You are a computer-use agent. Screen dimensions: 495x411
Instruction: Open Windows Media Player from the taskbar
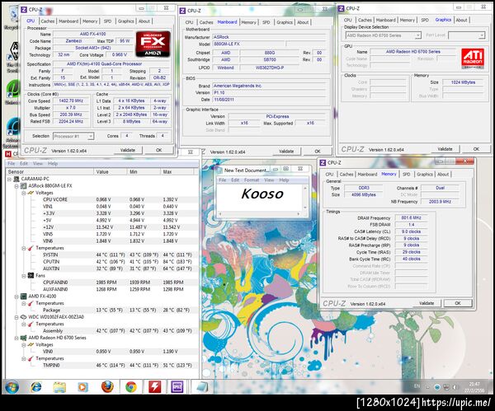(82, 387)
